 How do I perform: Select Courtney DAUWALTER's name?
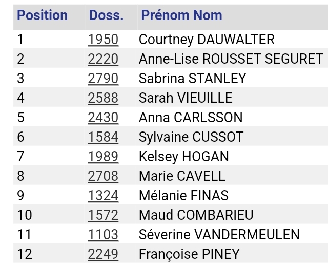coord(207,40)
